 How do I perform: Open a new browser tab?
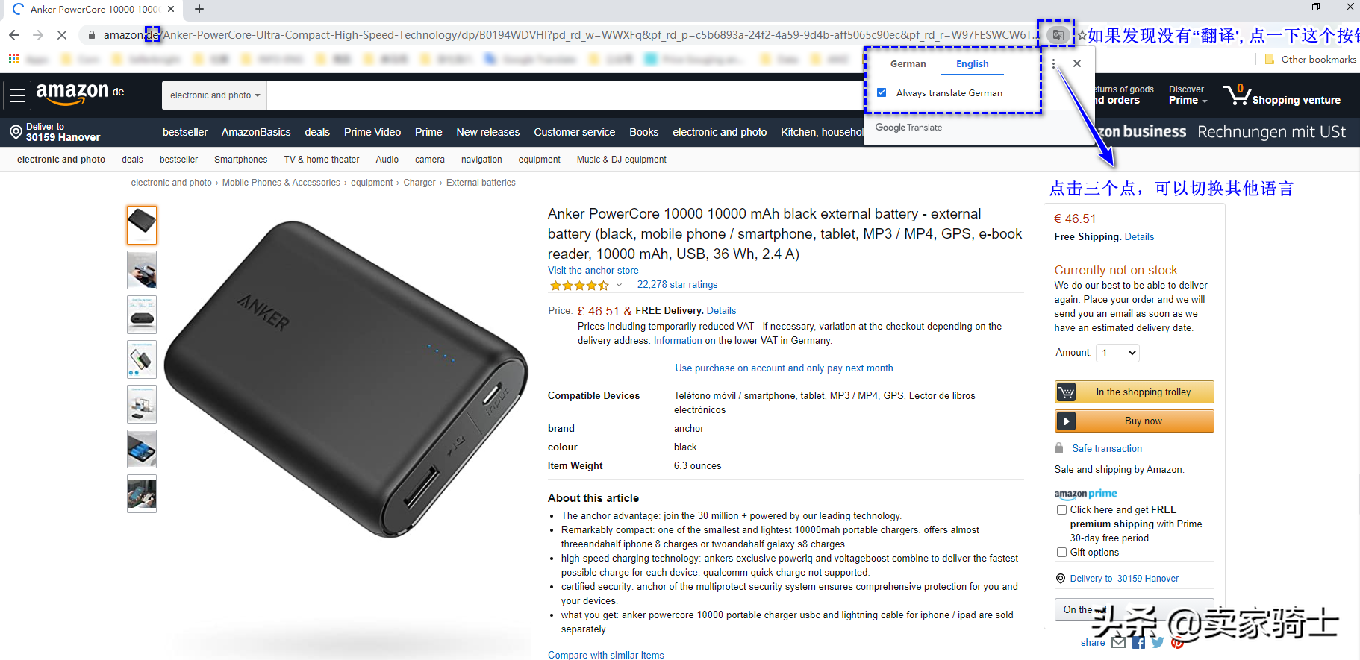[x=199, y=9]
